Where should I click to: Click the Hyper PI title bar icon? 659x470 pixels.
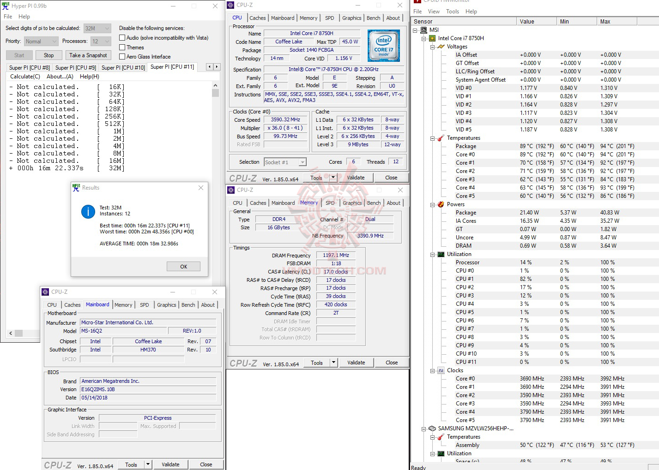coord(6,6)
